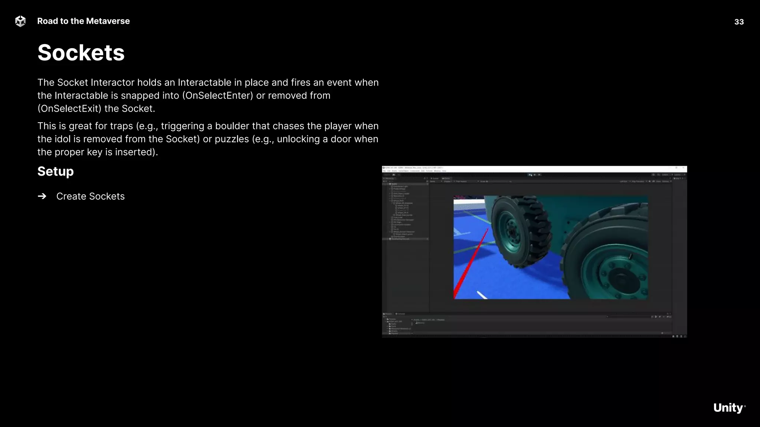Click the Step frame button
This screenshot has width=760, height=427.
point(539,175)
